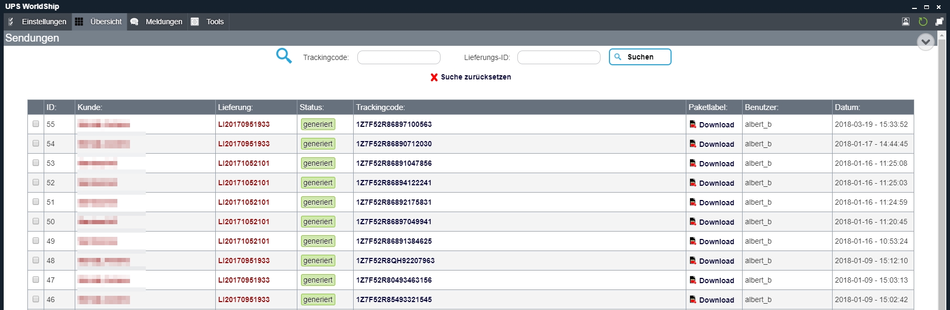The width and height of the screenshot is (950, 310).
Task: Click the user profile icon at top right
Action: [x=906, y=22]
